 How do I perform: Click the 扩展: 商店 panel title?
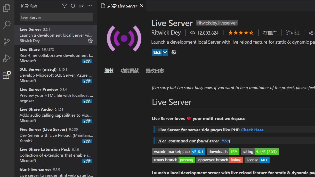(x=29, y=6)
